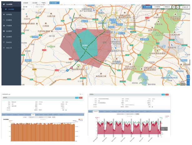Screen dimensions: 192x145
Task: Click the second sidebar menu item icon
Action: [3, 14]
